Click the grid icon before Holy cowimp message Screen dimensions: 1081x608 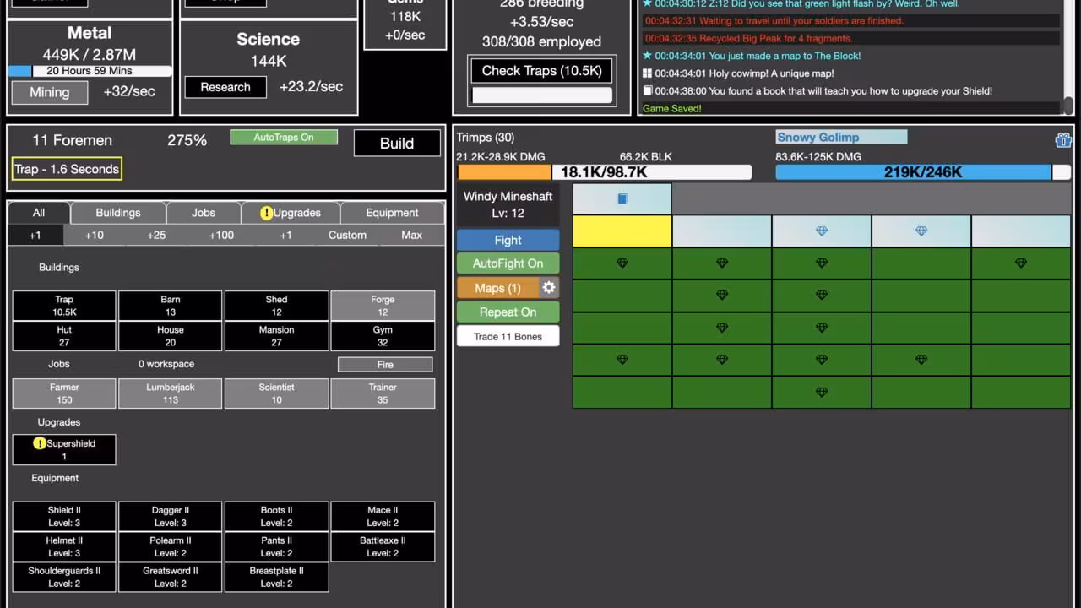click(x=648, y=73)
